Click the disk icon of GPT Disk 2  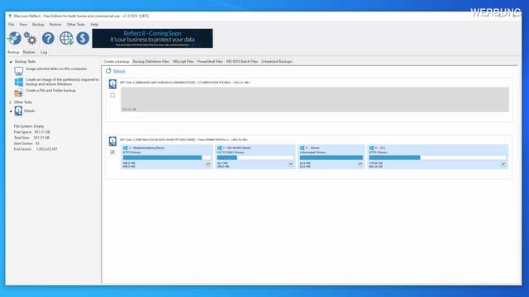[112, 141]
